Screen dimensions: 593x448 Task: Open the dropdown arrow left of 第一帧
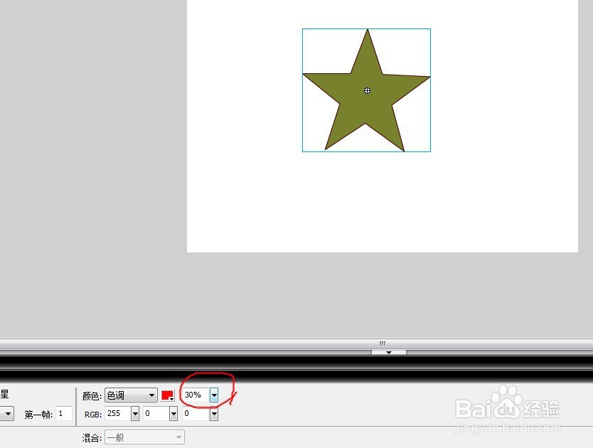click(x=7, y=414)
